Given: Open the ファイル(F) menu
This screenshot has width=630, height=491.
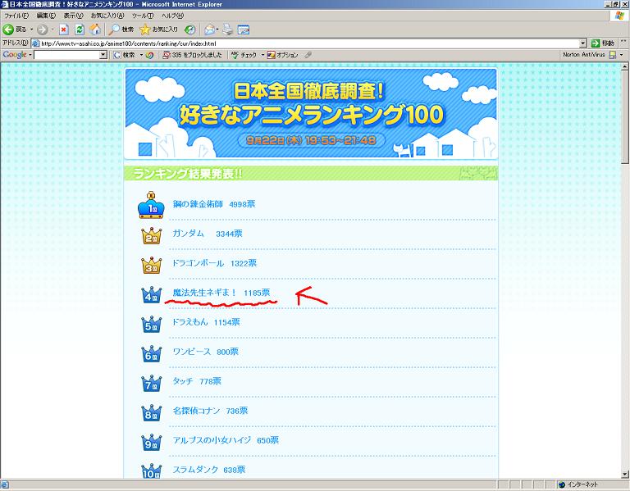Looking at the screenshot, I should click(16, 16).
